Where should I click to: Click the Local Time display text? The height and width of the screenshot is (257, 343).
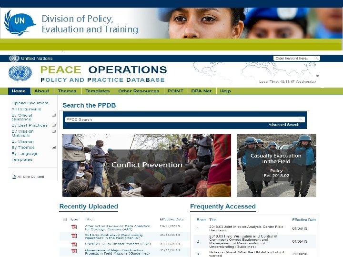click(287, 81)
